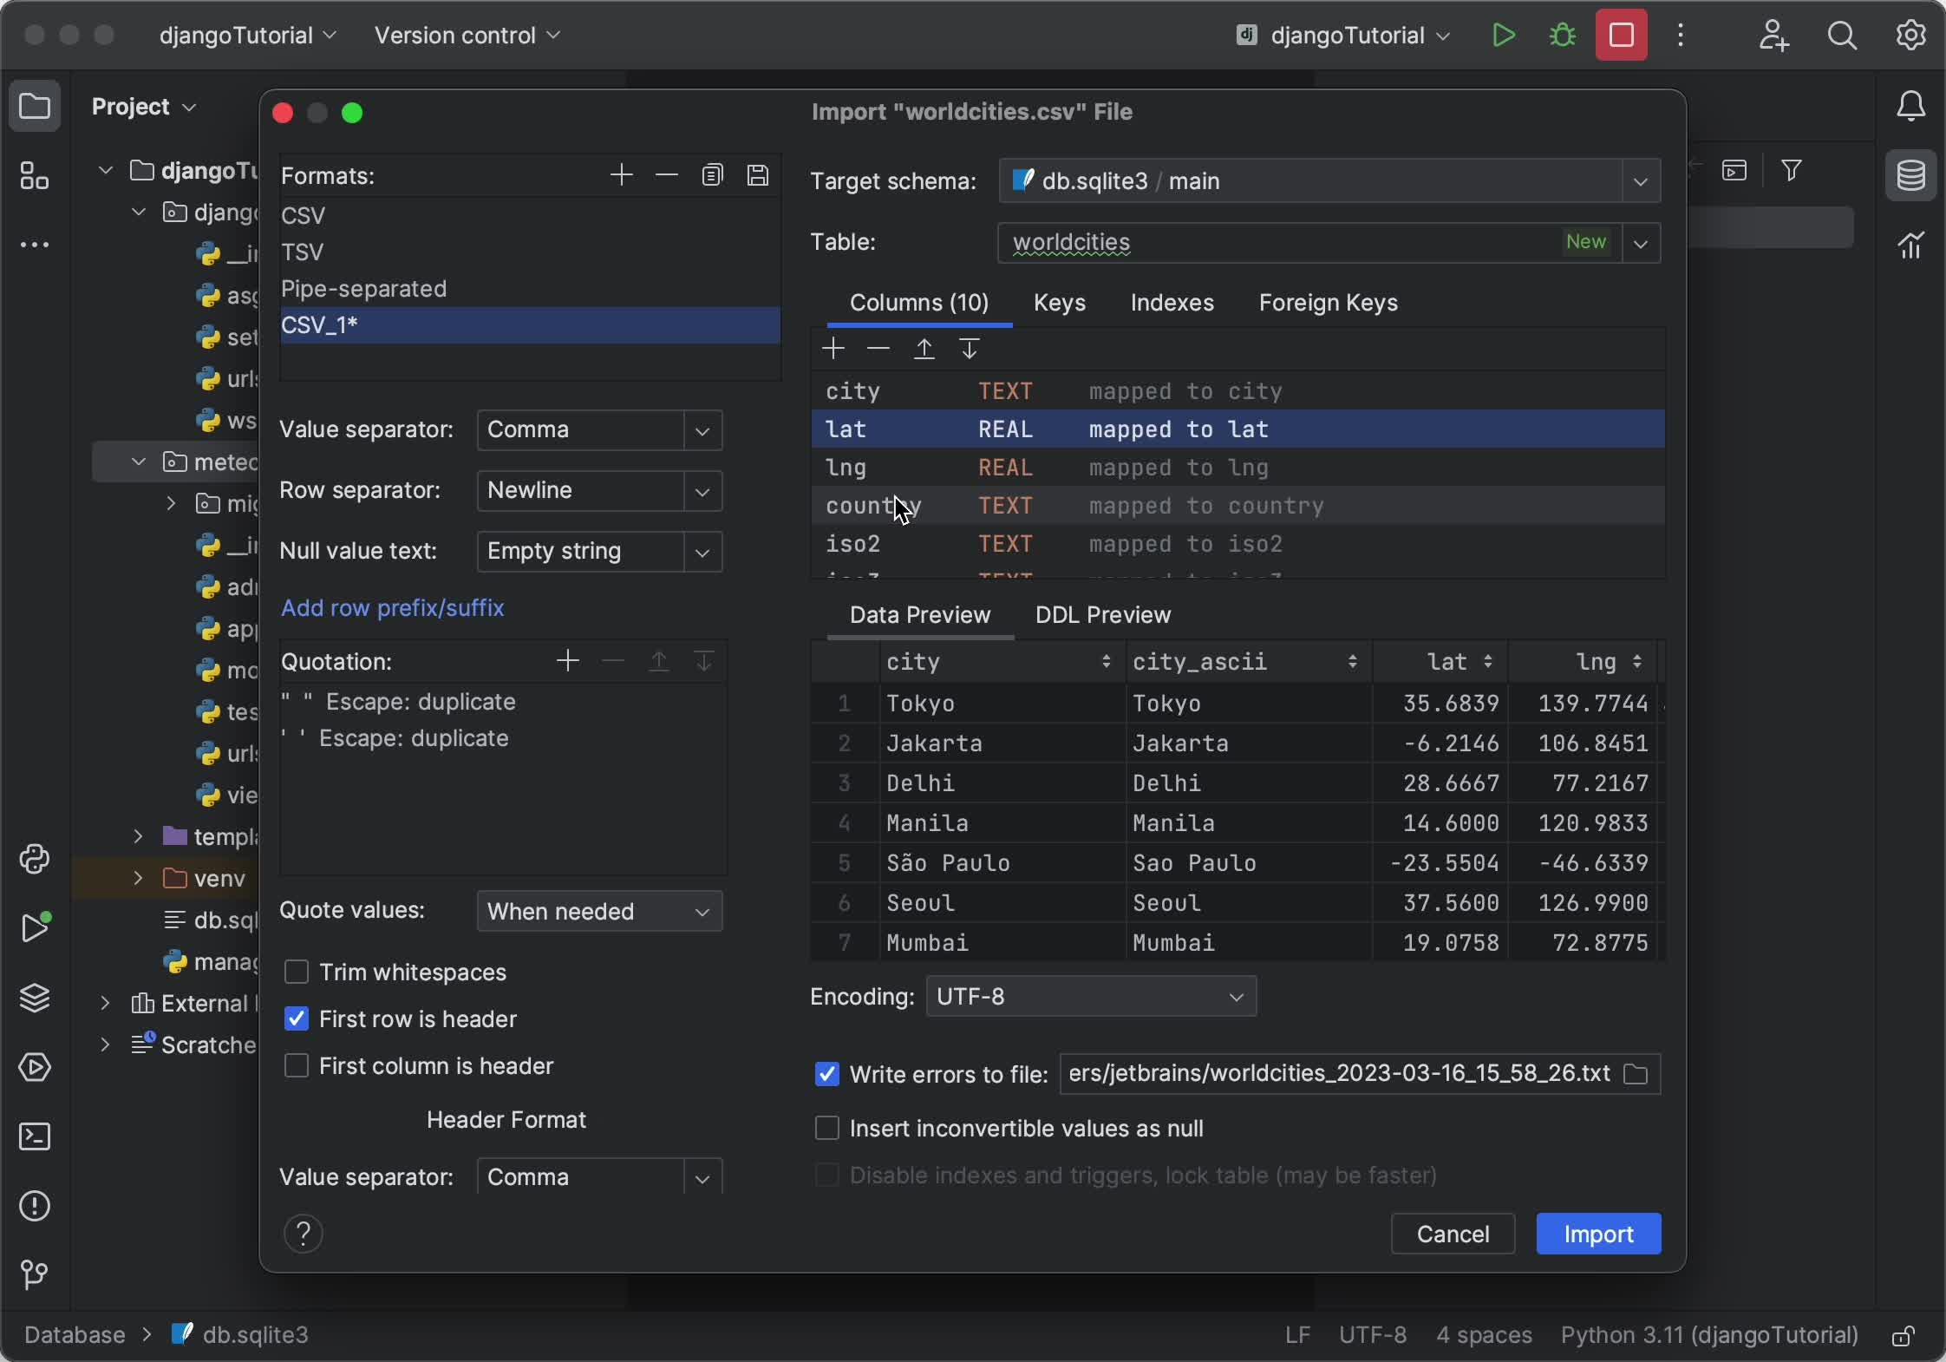Click the Import button
This screenshot has height=1362, width=1946.
click(1597, 1233)
